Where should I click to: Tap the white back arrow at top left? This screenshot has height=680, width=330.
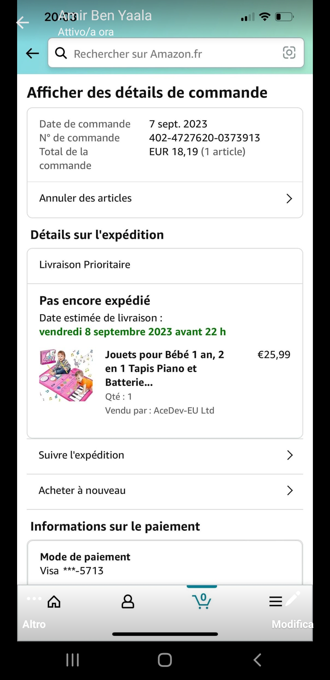23,23
